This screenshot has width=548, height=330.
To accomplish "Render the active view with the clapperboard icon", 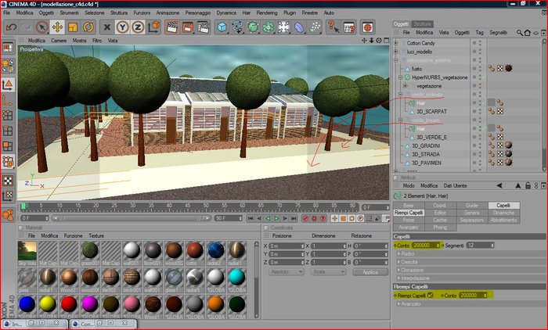I will 172,27.
